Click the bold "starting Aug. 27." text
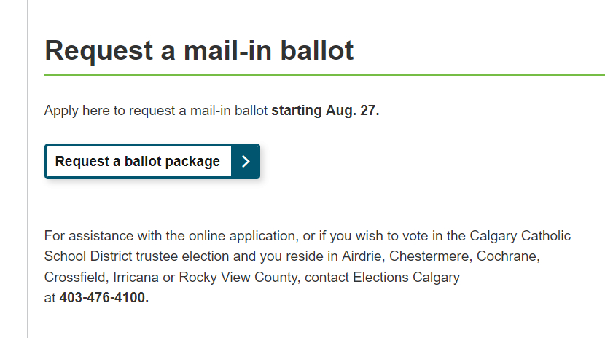This screenshot has width=605, height=338. point(325,111)
